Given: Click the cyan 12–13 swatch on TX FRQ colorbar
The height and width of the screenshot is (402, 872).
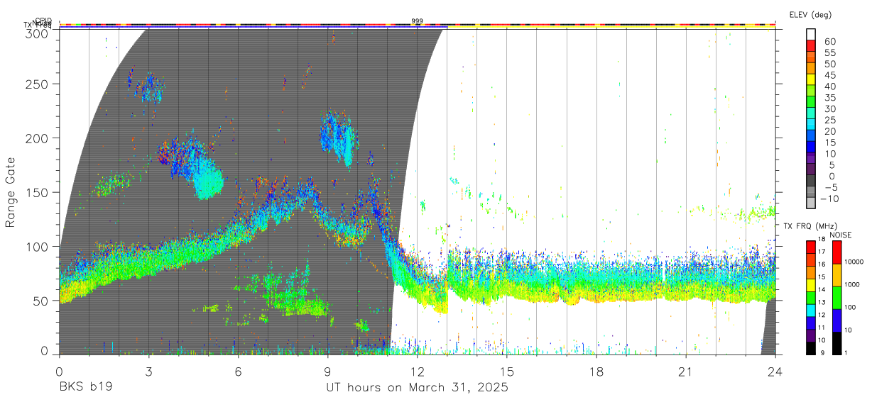Looking at the screenshot, I should coord(811,310).
